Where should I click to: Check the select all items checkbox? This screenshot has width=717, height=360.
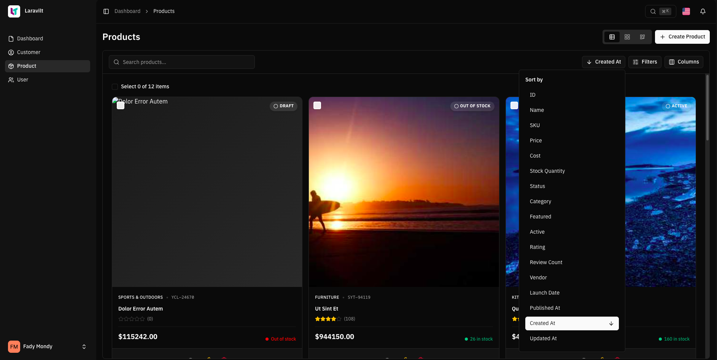pos(115,87)
